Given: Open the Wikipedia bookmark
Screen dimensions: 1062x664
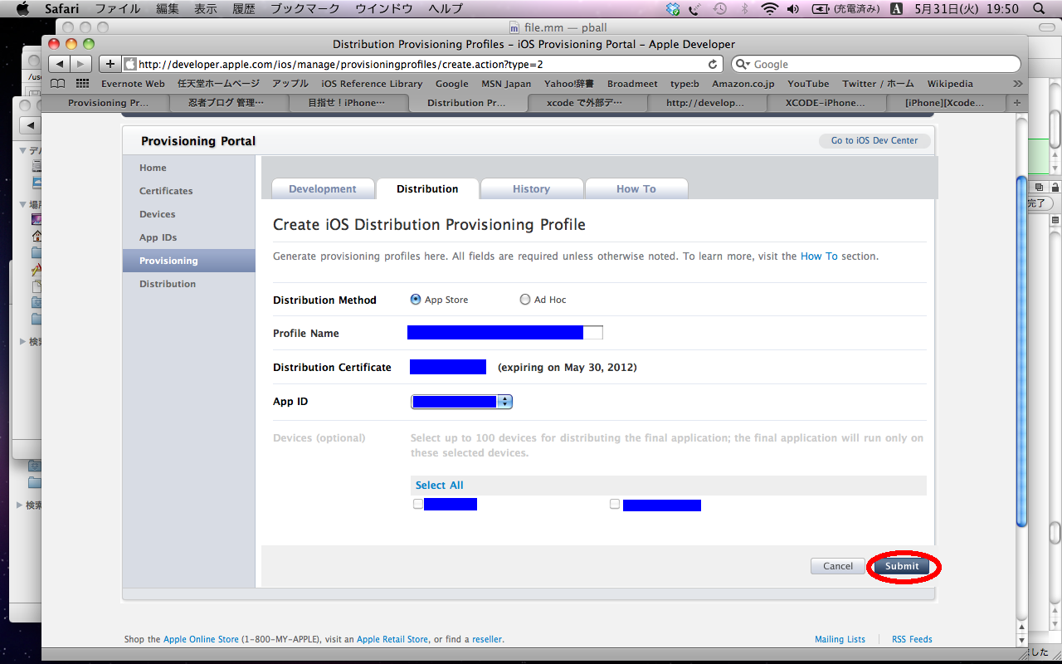Looking at the screenshot, I should coord(950,84).
